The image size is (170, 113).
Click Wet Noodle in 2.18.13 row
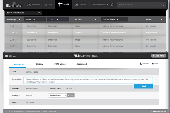pos(151,40)
